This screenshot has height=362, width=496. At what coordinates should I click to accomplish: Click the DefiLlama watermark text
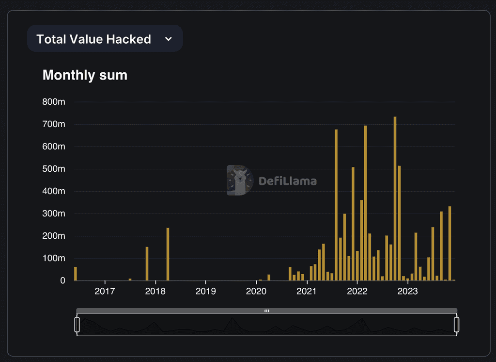(x=288, y=181)
